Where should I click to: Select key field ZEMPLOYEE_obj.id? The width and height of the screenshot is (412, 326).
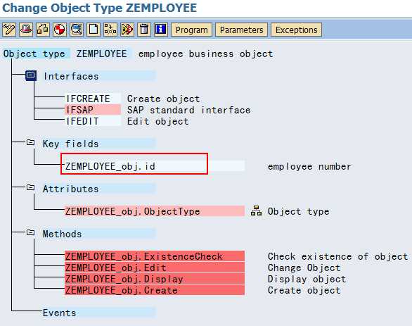click(155, 166)
